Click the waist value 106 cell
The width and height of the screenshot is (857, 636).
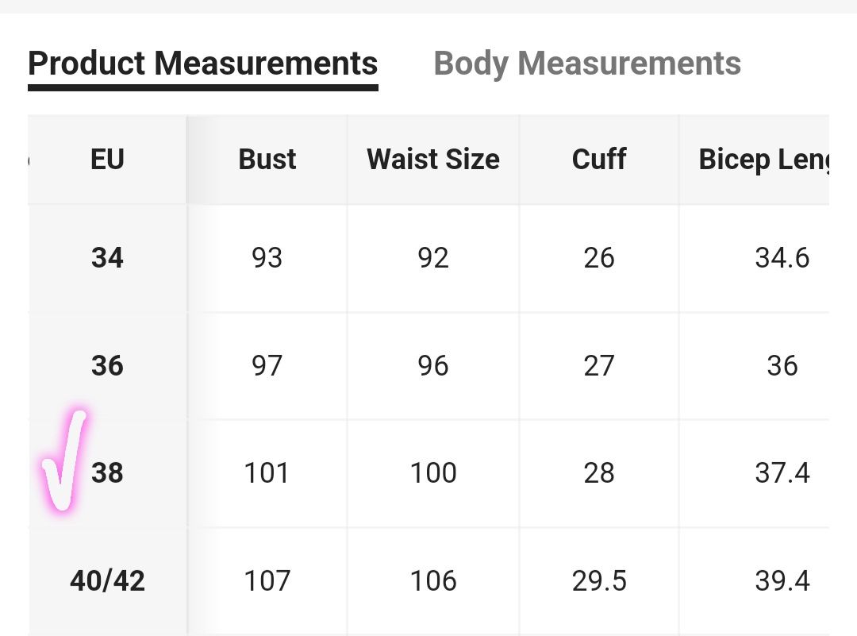[433, 580]
